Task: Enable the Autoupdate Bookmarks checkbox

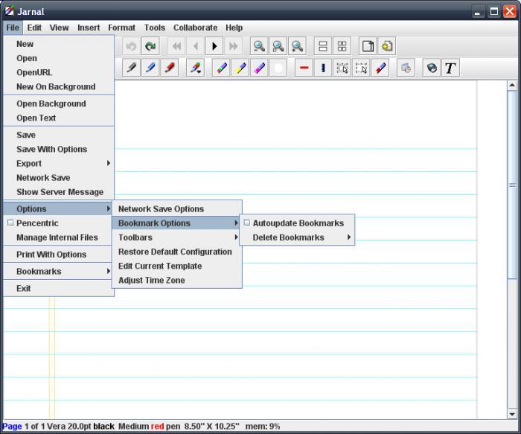Action: pos(247,223)
